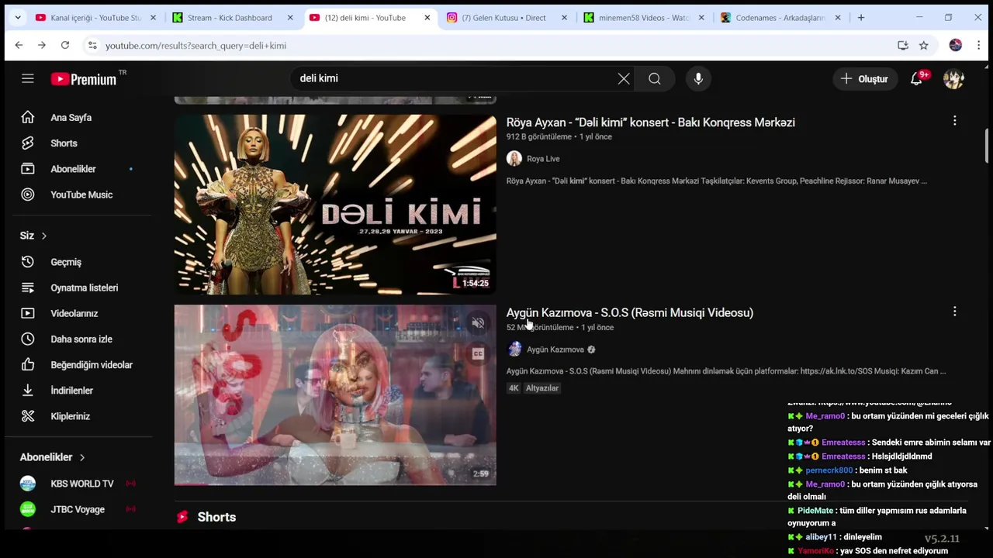Screen dimensions: 993x558
Task: Click Aygün Kazımova S.O.S video title
Action: click(x=630, y=312)
